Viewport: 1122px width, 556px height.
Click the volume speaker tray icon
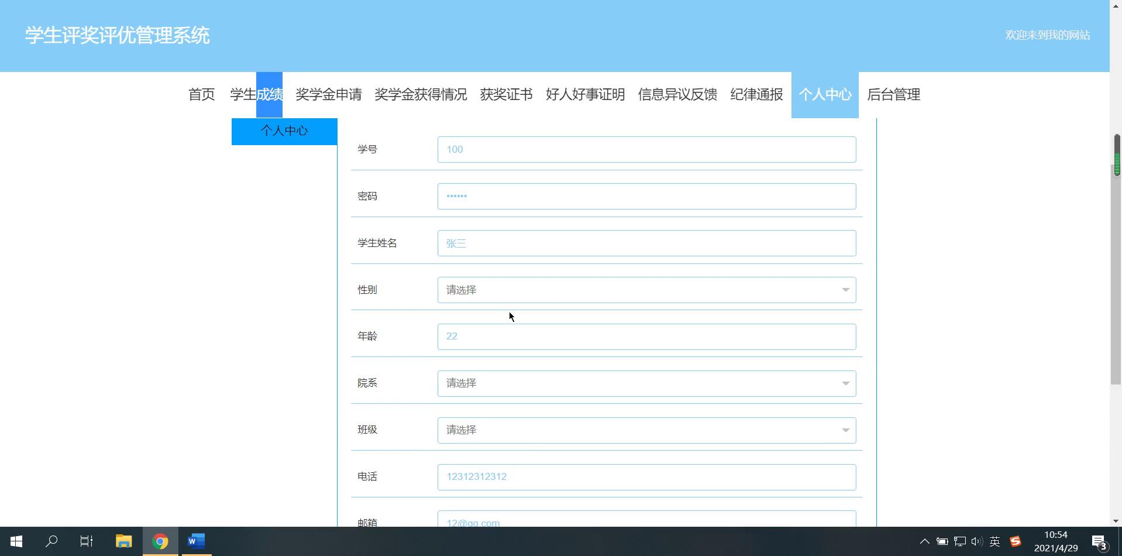pyautogui.click(x=976, y=541)
